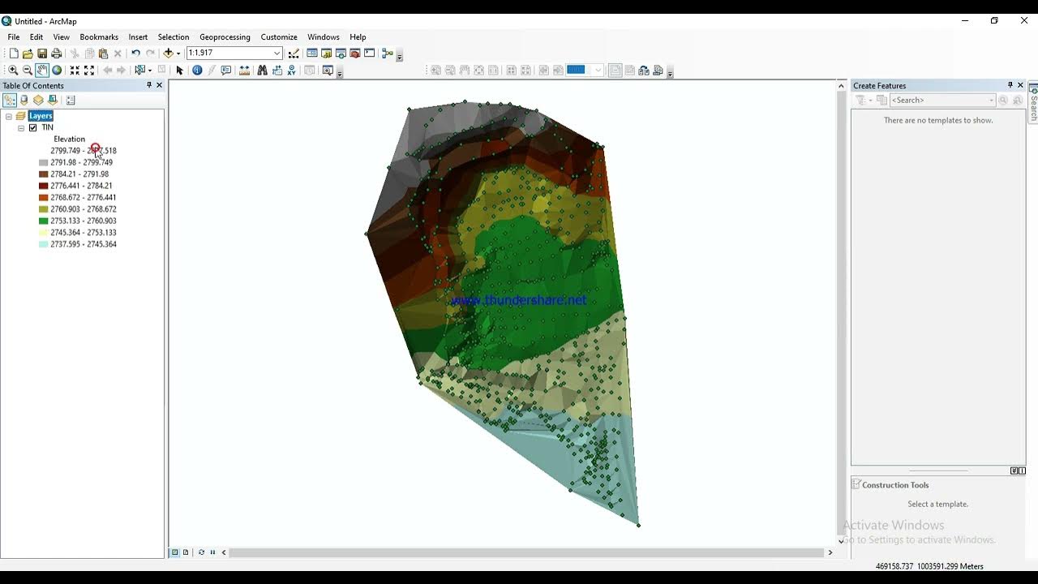The height and width of the screenshot is (584, 1038).
Task: Open the Search side tab
Action: (1033, 102)
